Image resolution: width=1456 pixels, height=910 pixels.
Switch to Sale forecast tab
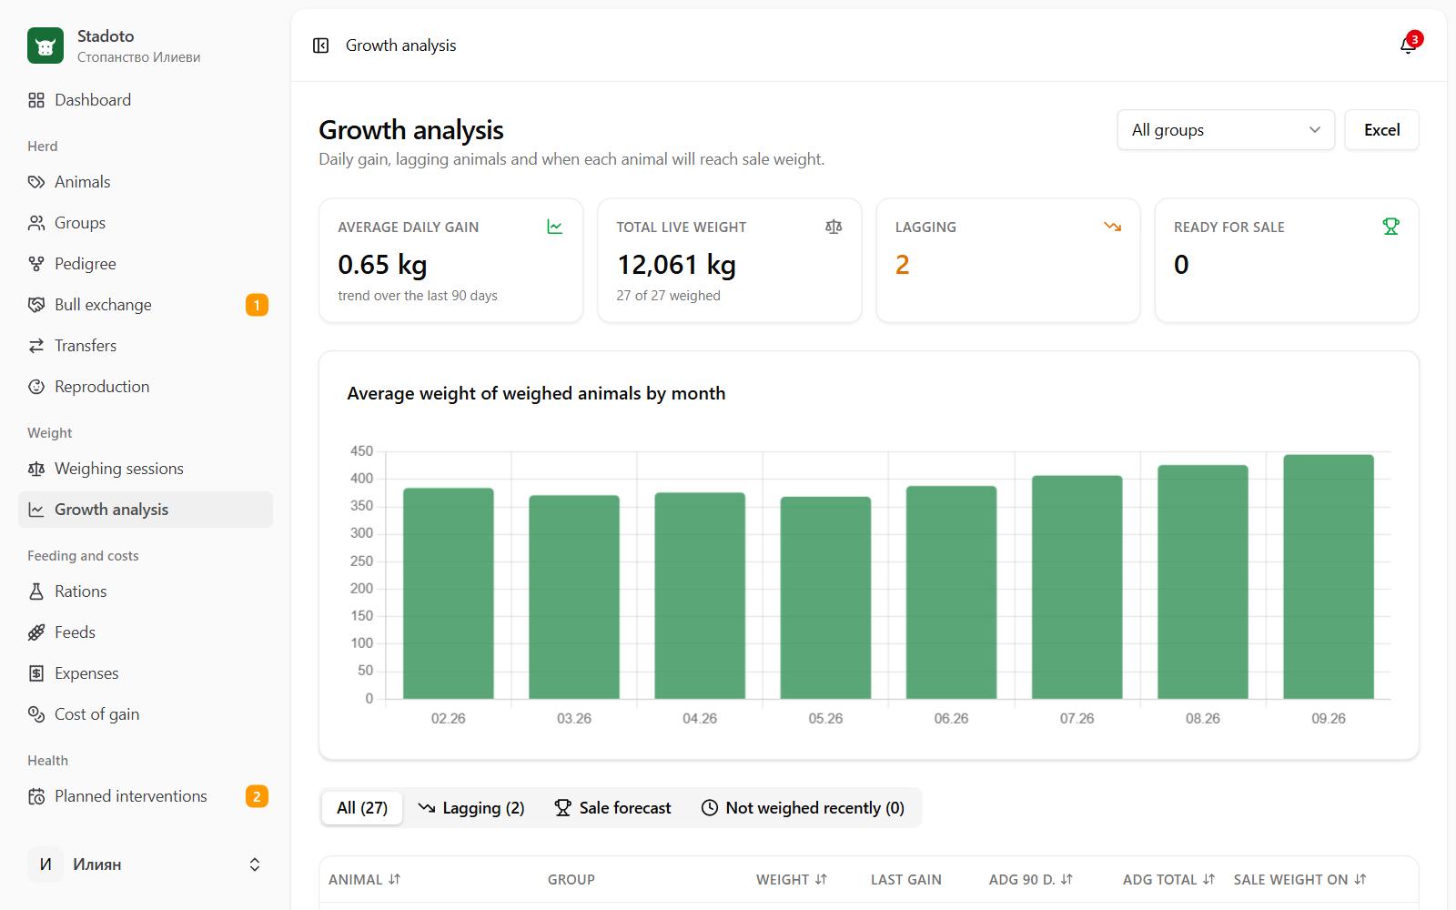pyautogui.click(x=612, y=808)
